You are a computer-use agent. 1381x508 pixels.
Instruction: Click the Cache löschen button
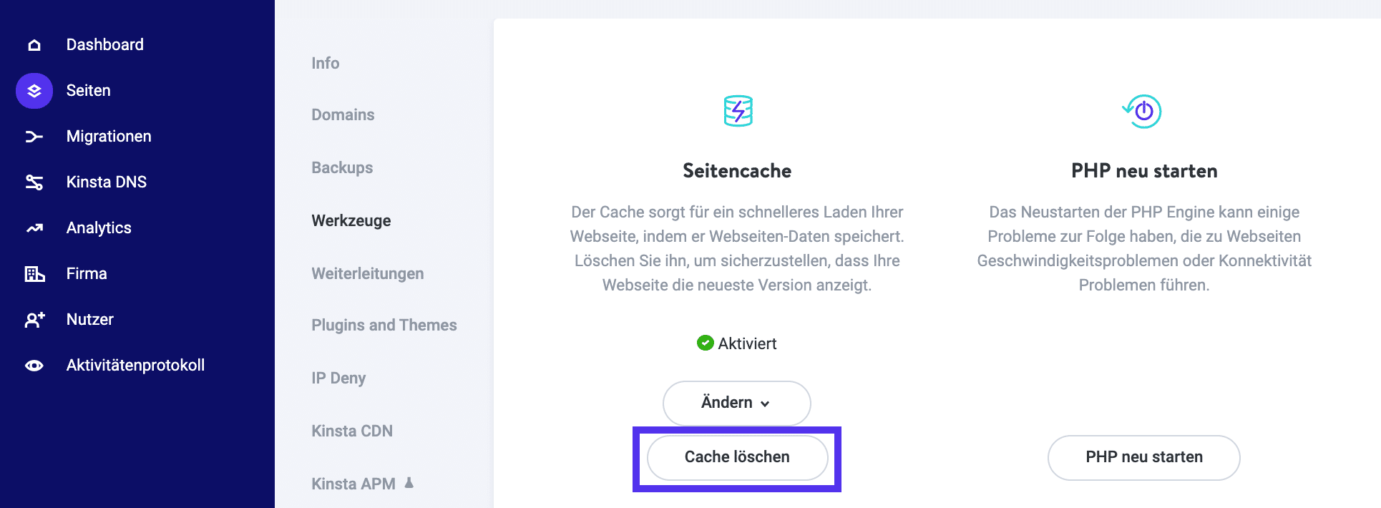click(736, 456)
